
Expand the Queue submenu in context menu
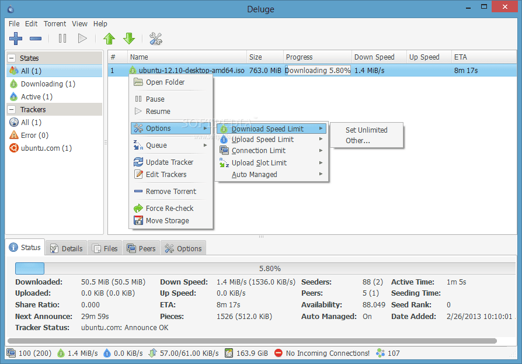(170, 145)
